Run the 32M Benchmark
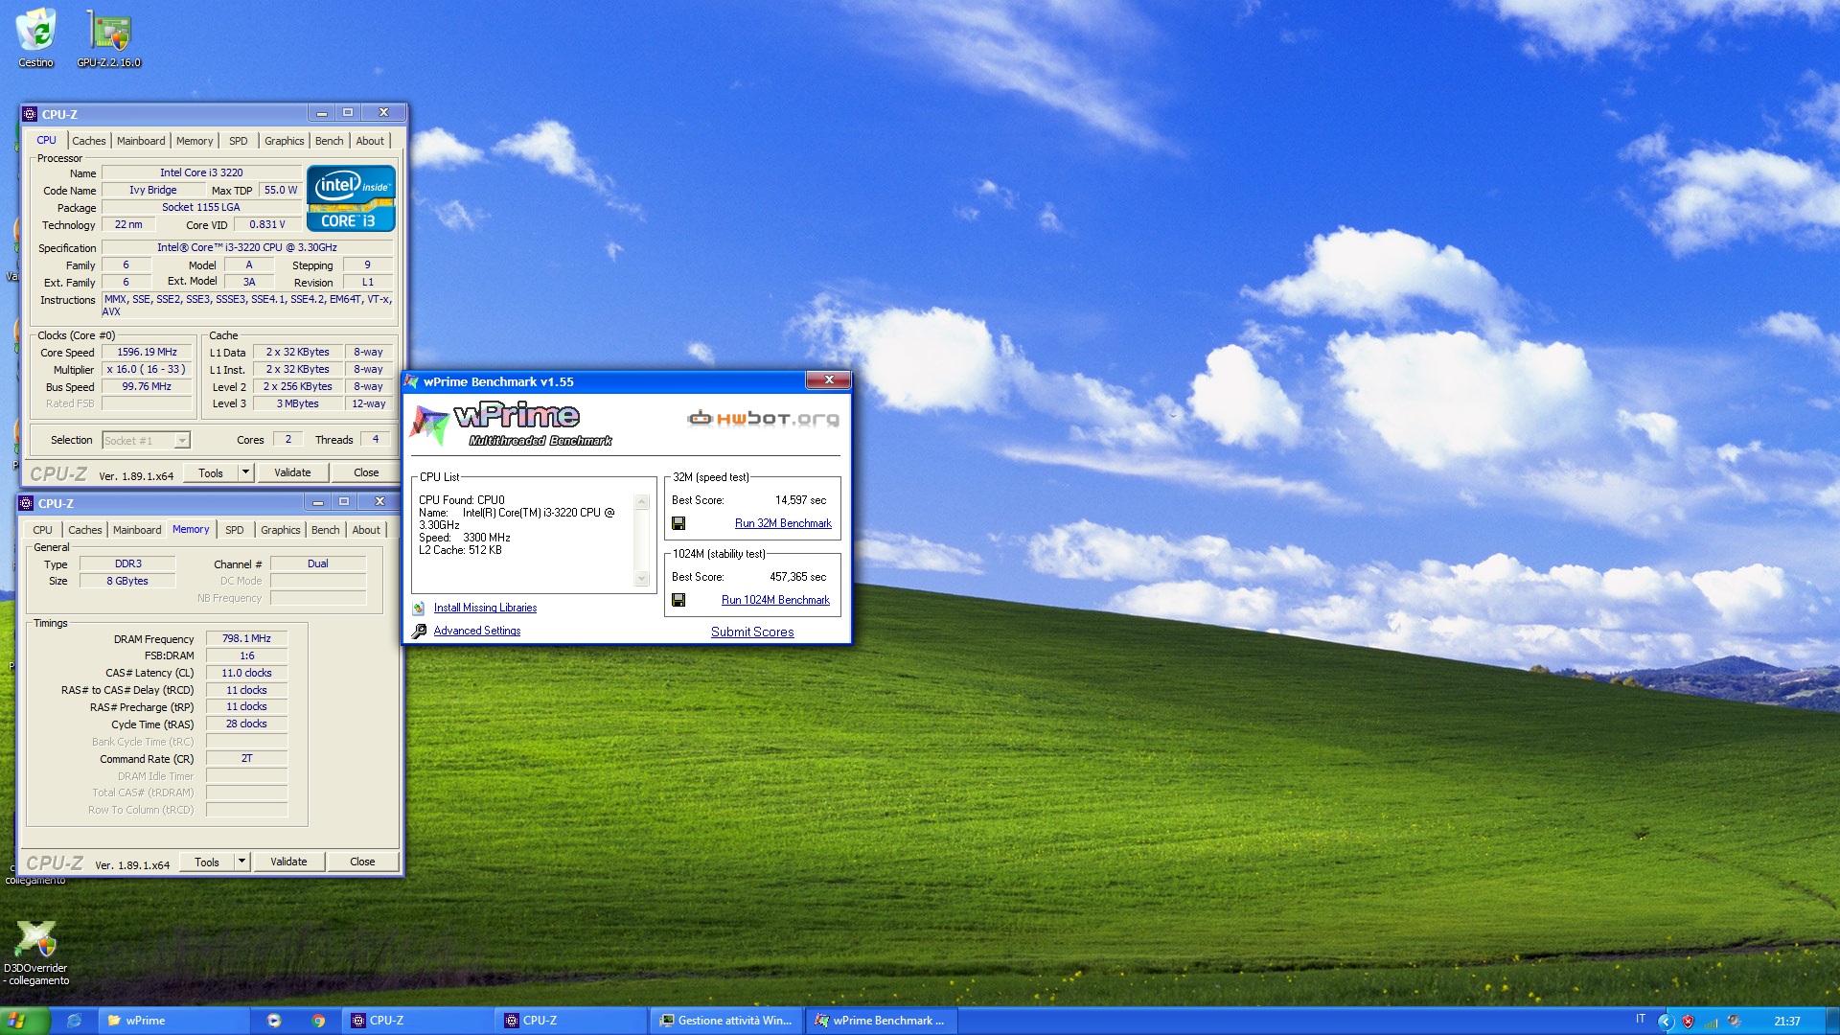The image size is (1840, 1035). tap(783, 523)
